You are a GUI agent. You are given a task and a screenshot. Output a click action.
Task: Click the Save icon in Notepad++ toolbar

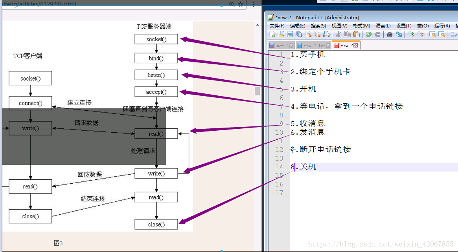tap(290, 35)
